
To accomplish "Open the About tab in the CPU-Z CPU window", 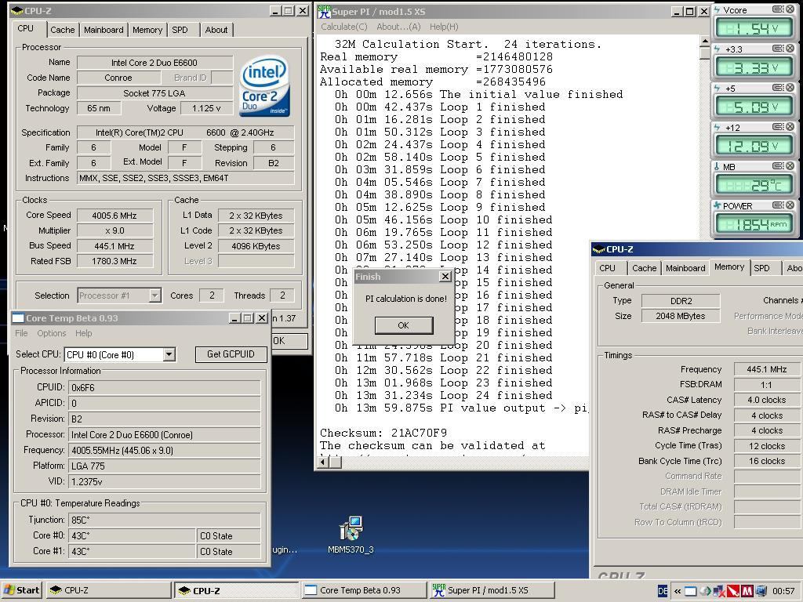I will 216,30.
